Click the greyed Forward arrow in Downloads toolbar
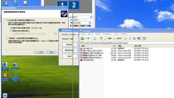The width and height of the screenshot is (174, 98). click(x=95, y=39)
